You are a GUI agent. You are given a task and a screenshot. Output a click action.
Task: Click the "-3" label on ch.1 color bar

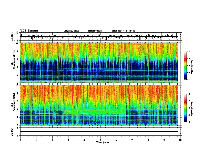[x=189, y=52]
